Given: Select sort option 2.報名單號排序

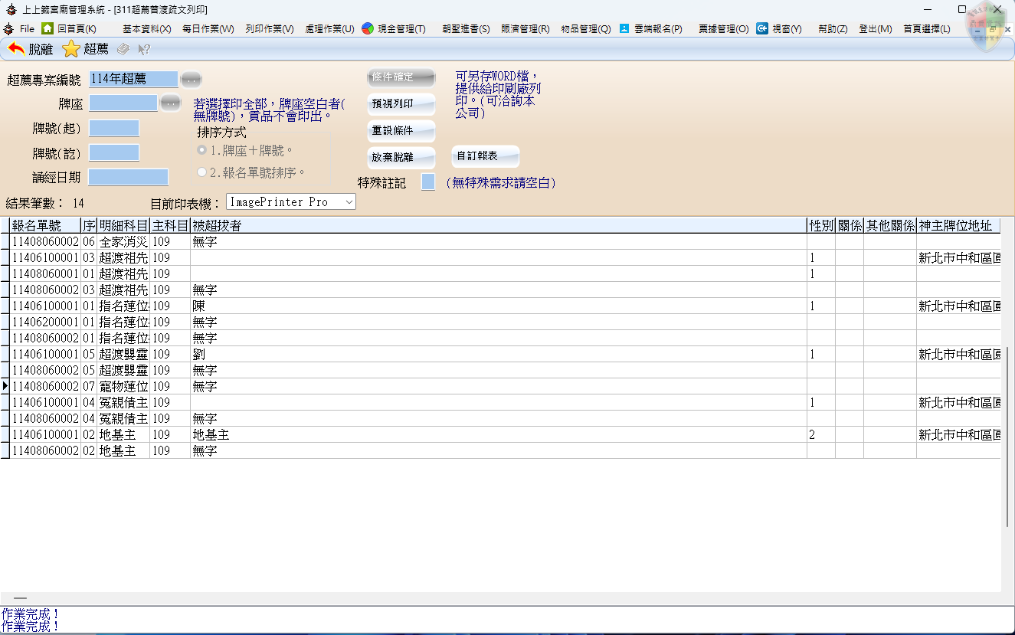Looking at the screenshot, I should point(202,172).
